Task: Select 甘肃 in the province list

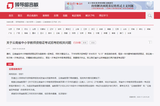Action: point(82,33)
